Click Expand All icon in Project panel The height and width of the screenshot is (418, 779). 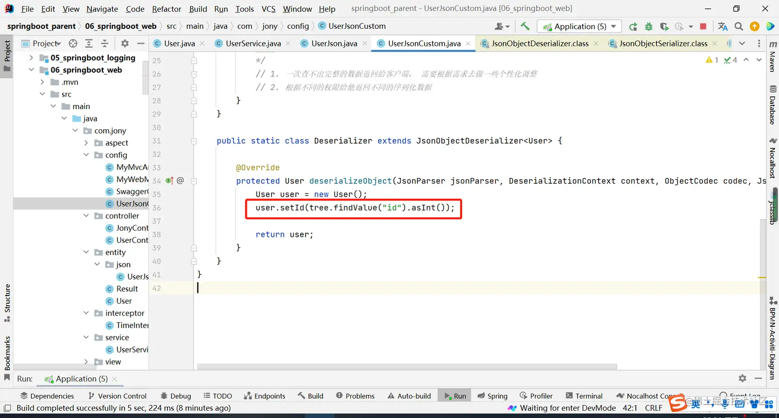click(x=89, y=43)
